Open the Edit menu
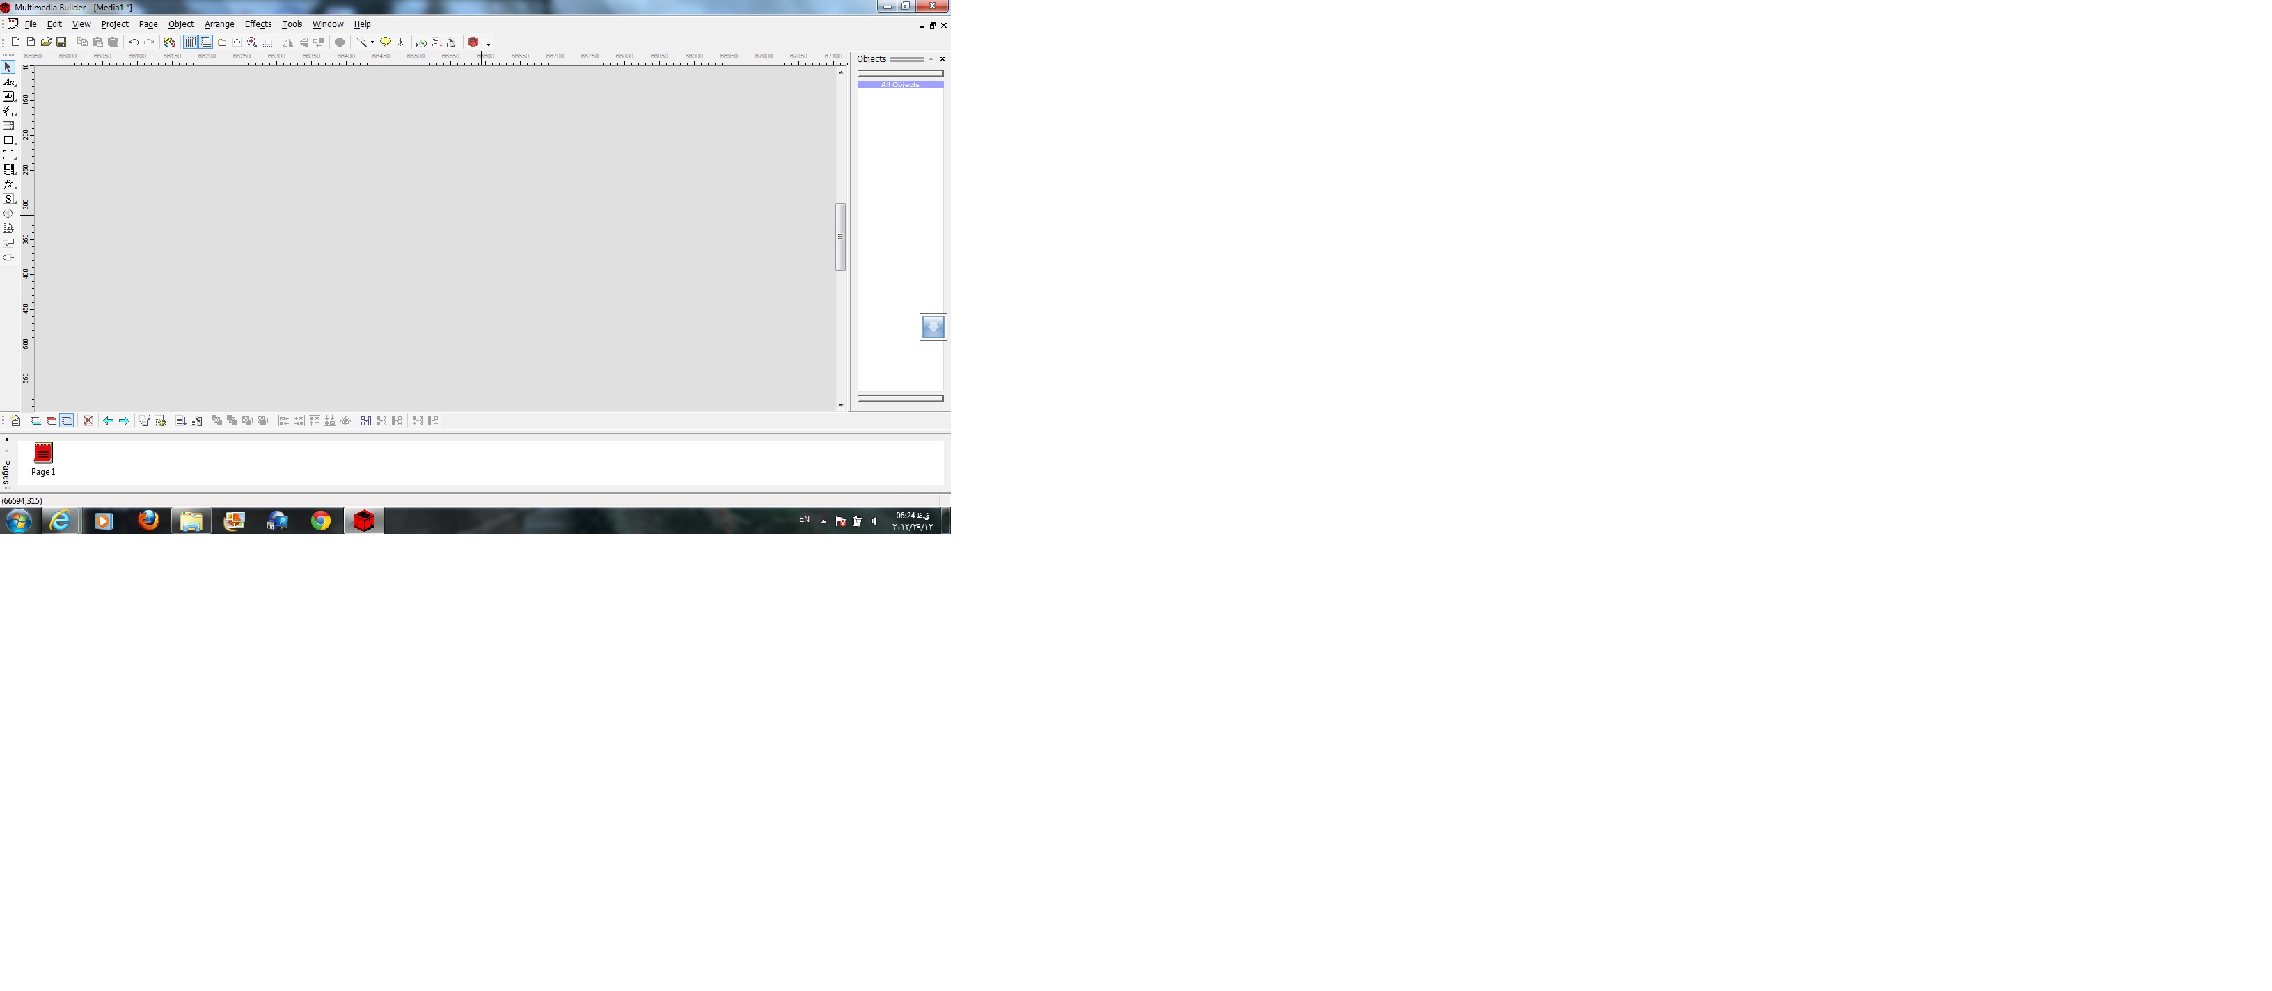The image size is (2272, 991). pos(55,24)
